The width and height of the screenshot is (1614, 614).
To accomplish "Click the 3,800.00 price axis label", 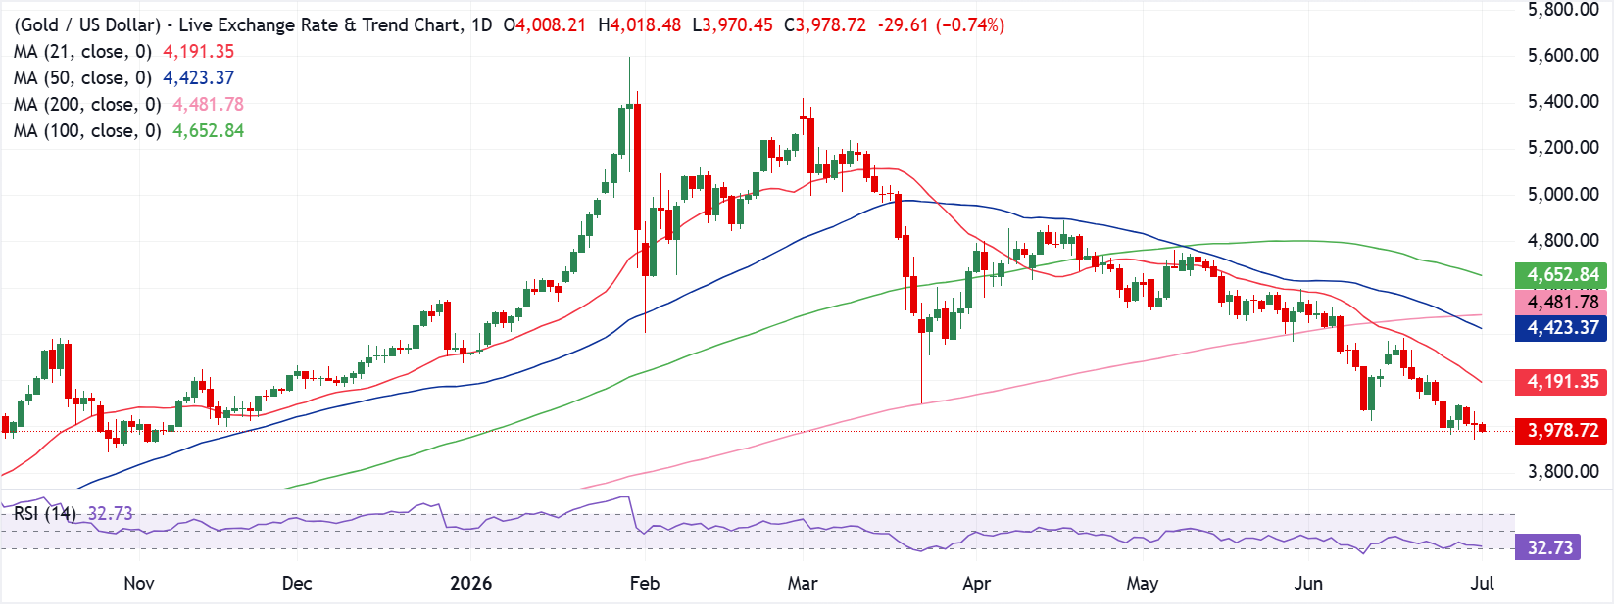I will (1563, 471).
